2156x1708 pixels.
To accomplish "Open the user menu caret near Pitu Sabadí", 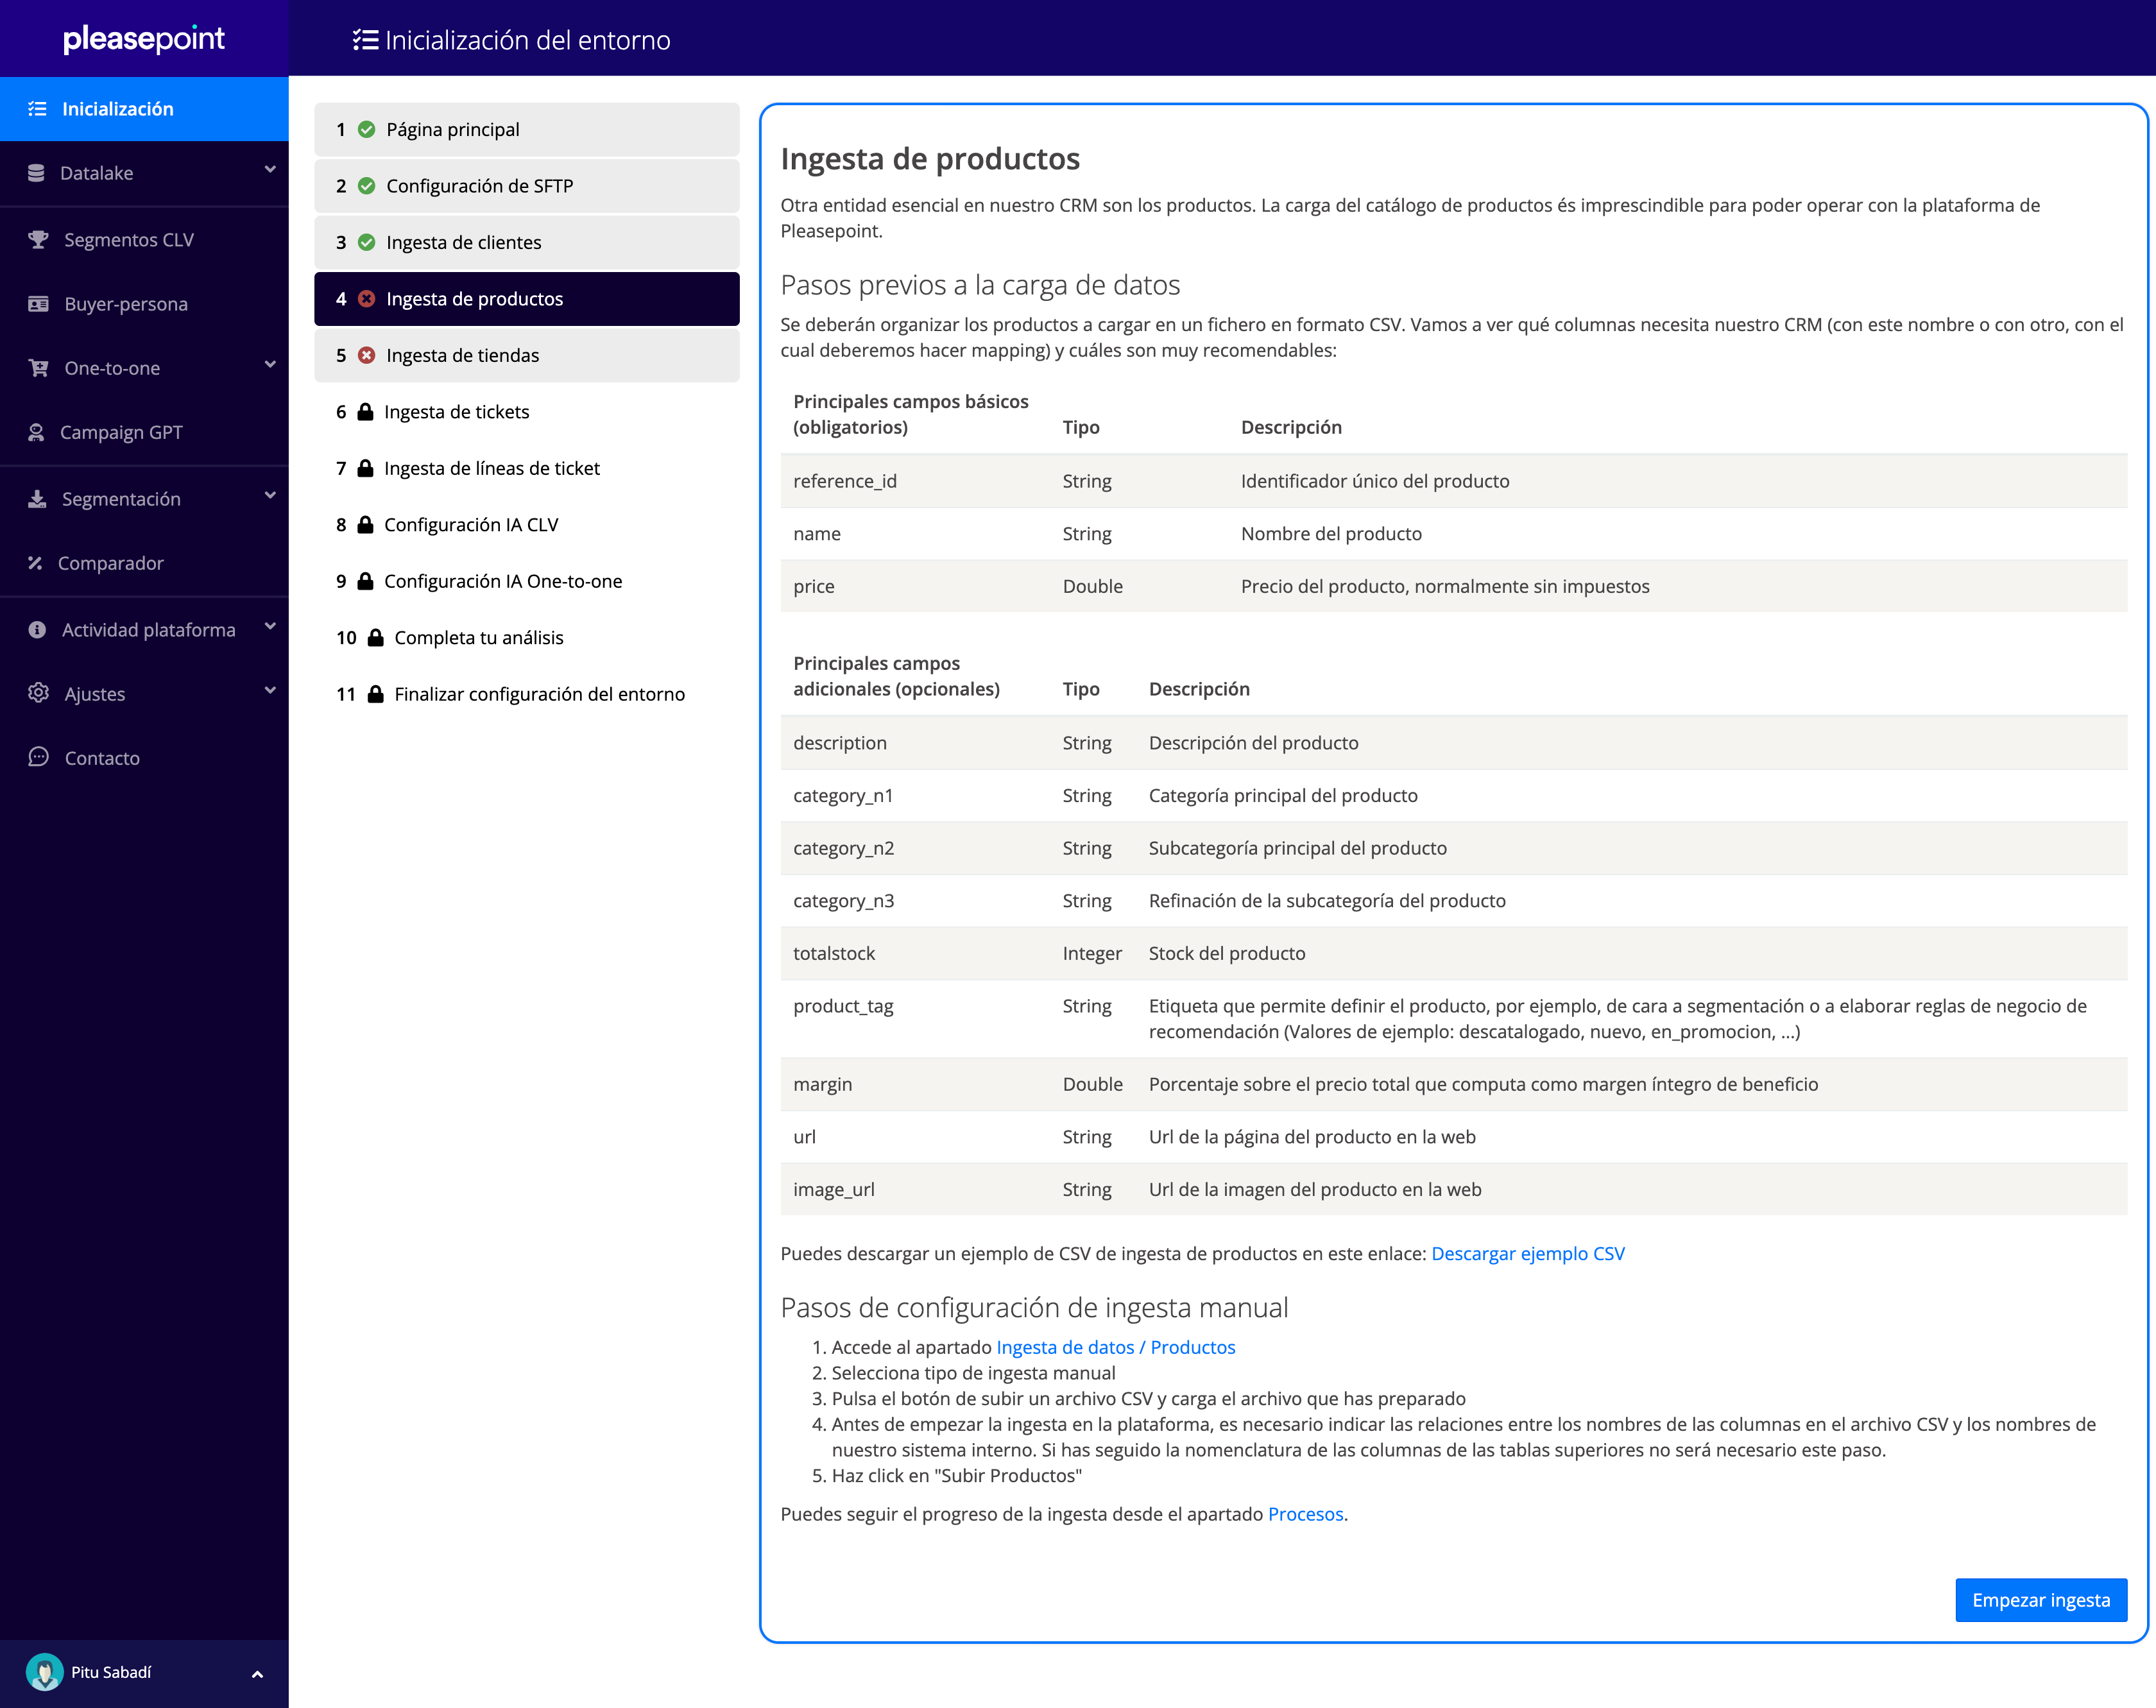I will point(257,1674).
